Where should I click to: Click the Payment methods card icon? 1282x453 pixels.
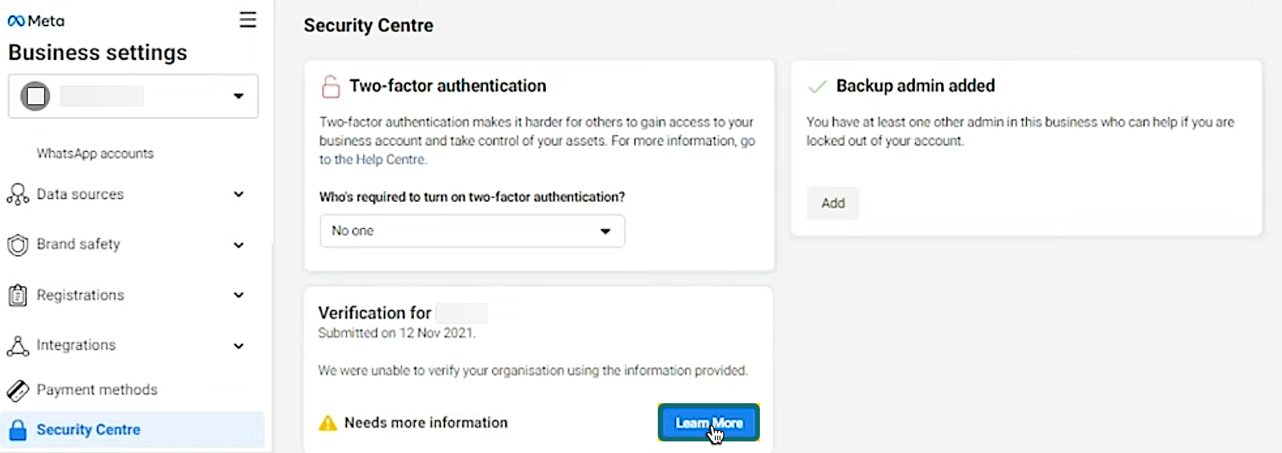[x=18, y=390]
